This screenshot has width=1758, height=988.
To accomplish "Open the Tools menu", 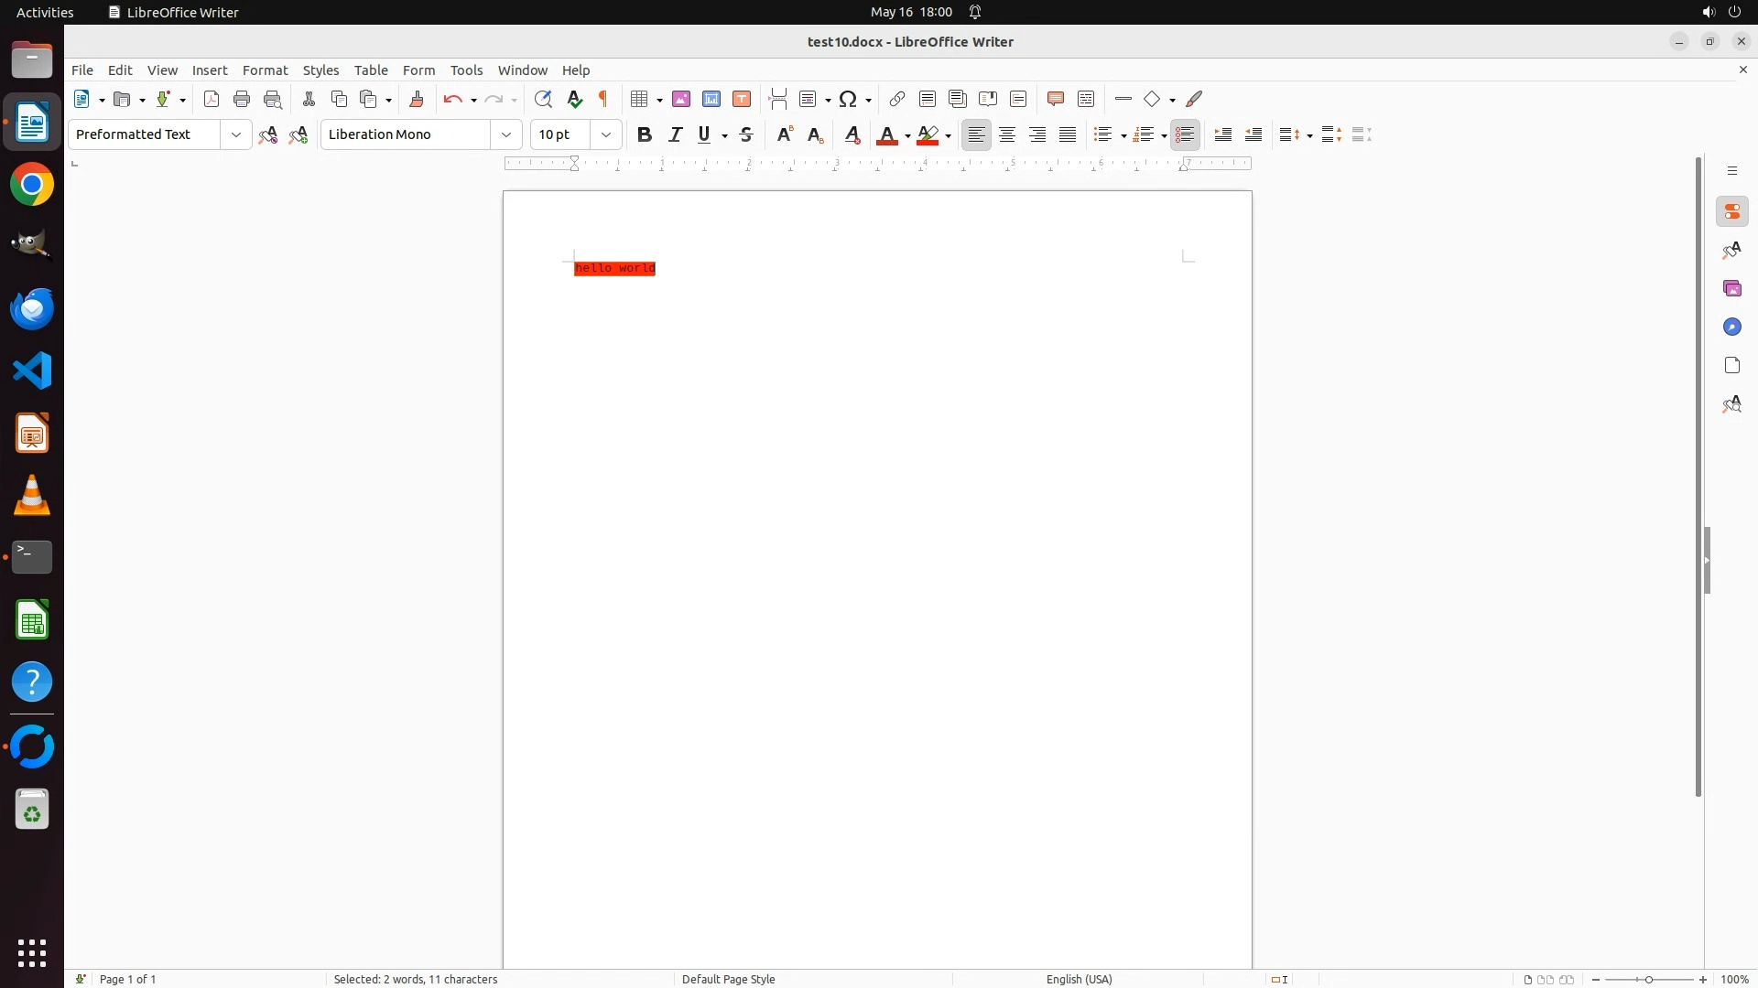I will [x=466, y=70].
